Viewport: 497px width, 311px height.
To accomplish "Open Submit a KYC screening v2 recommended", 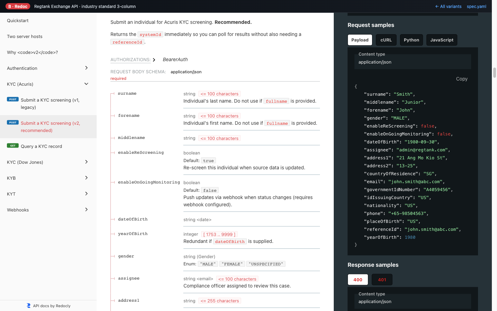I will 48,127.
